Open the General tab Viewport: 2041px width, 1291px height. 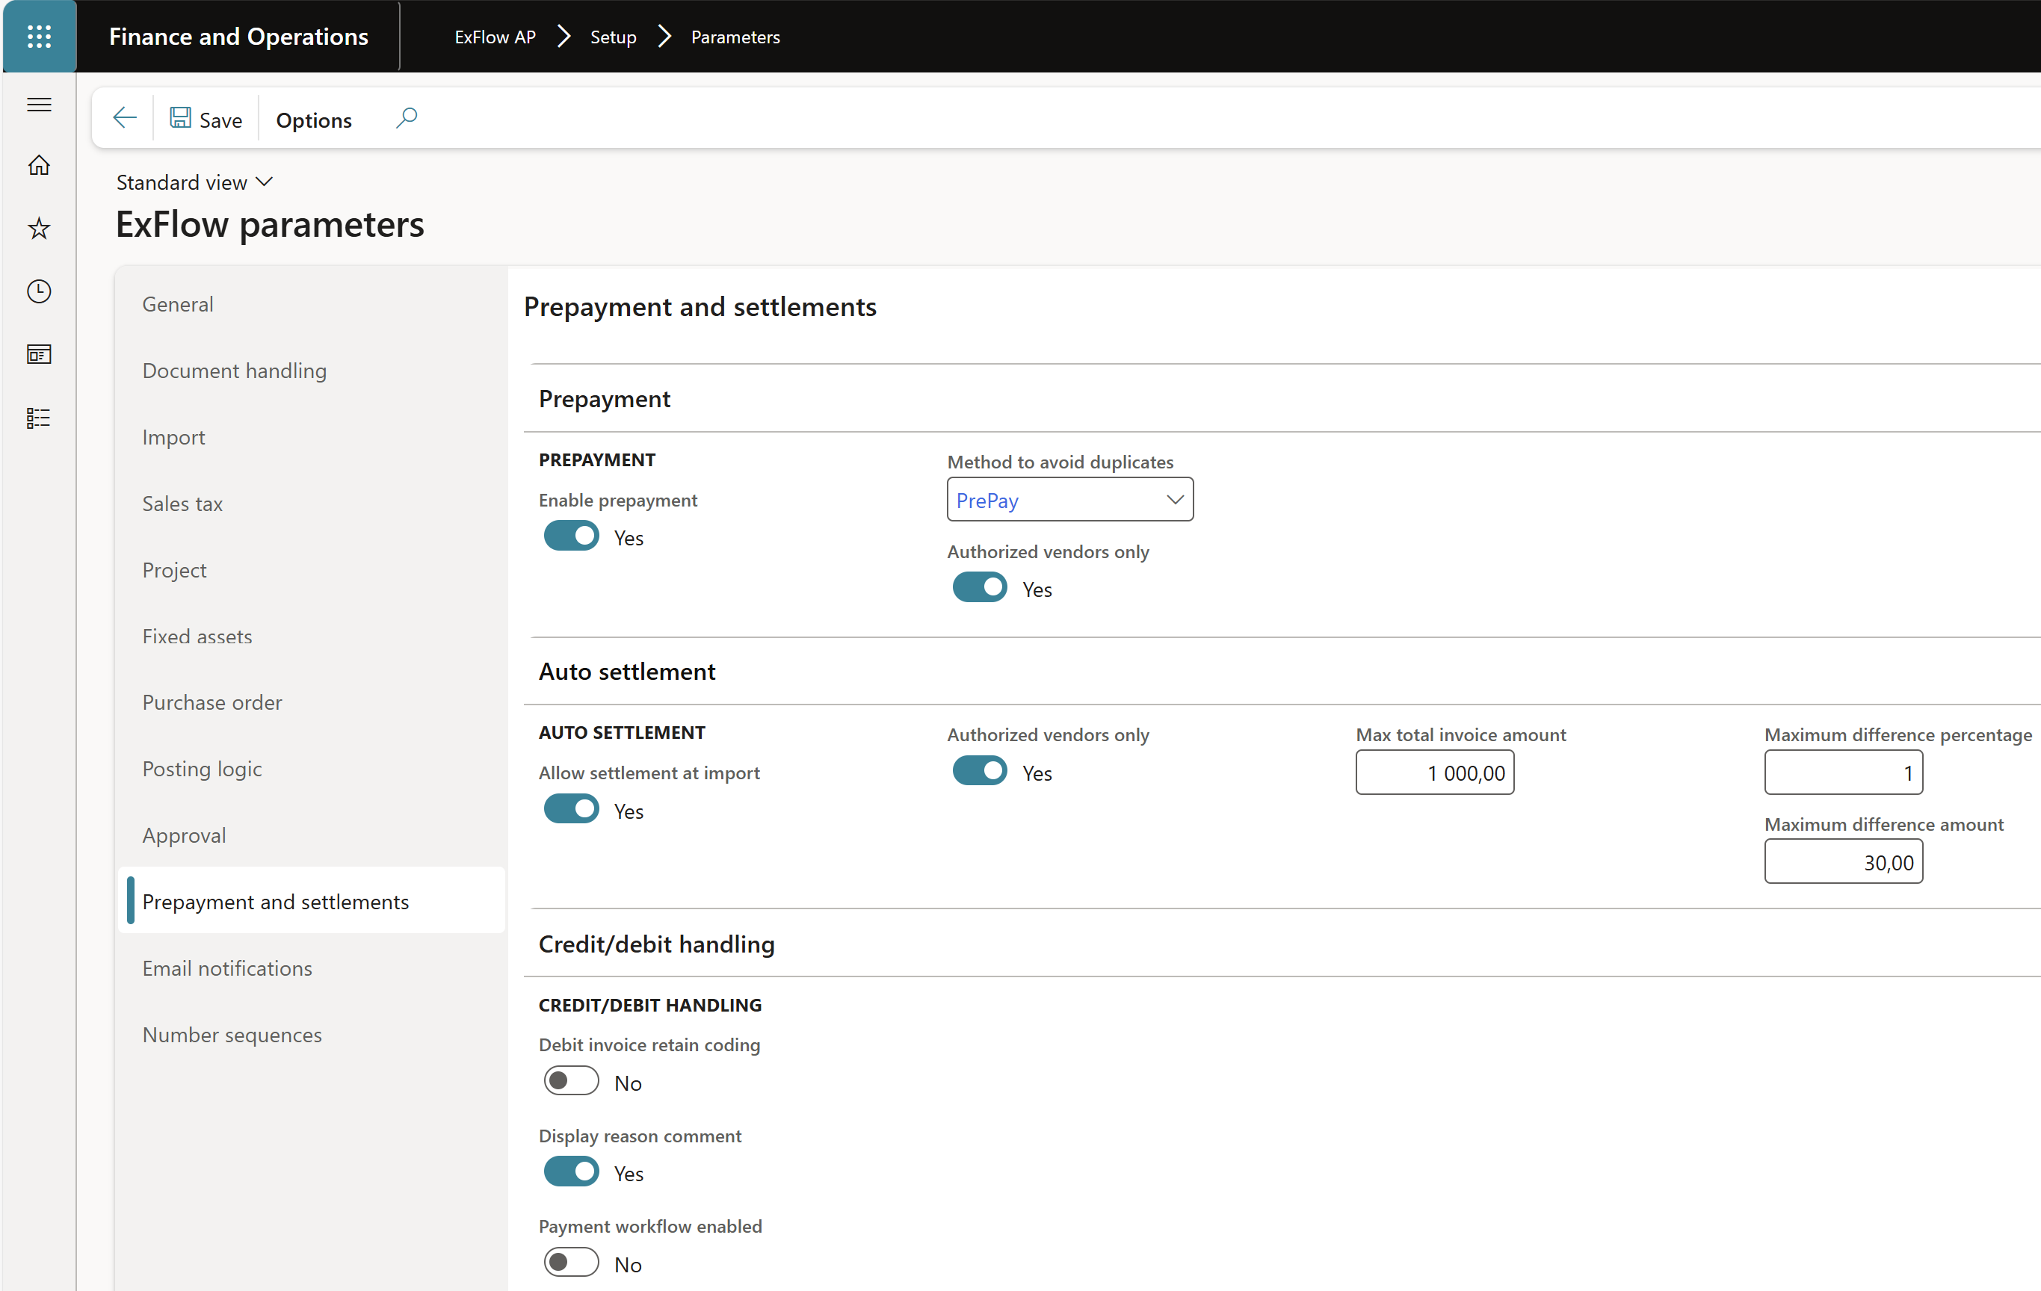[x=311, y=304]
